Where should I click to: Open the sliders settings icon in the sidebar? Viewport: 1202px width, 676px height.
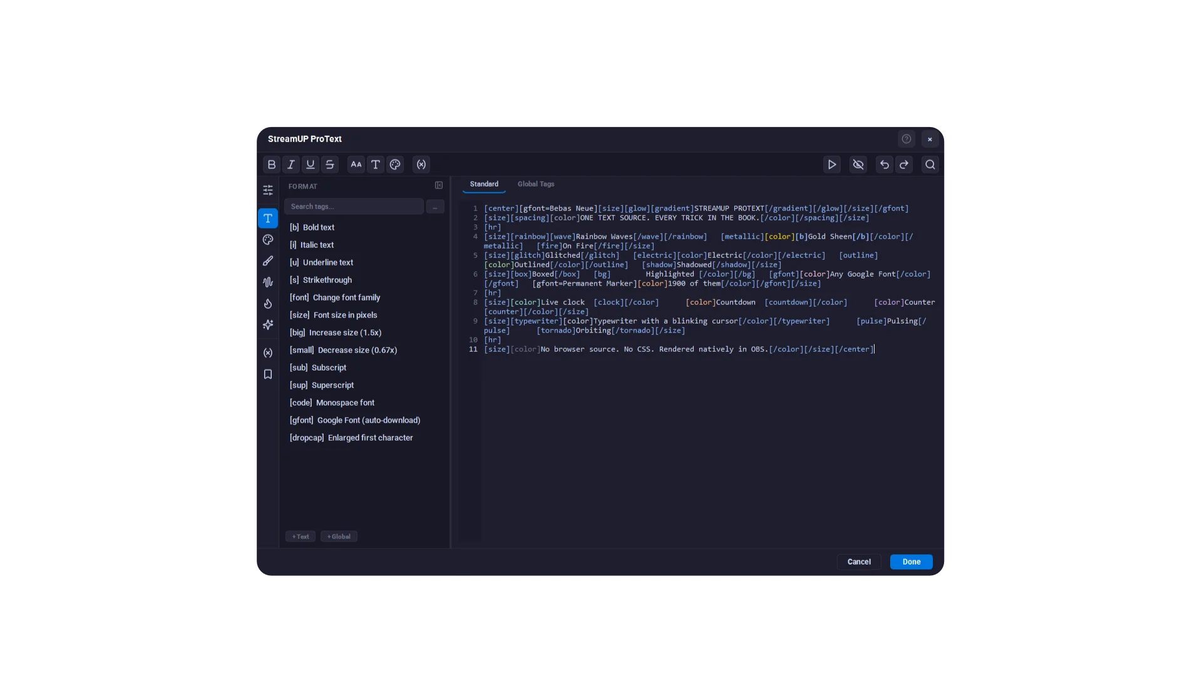click(x=268, y=190)
